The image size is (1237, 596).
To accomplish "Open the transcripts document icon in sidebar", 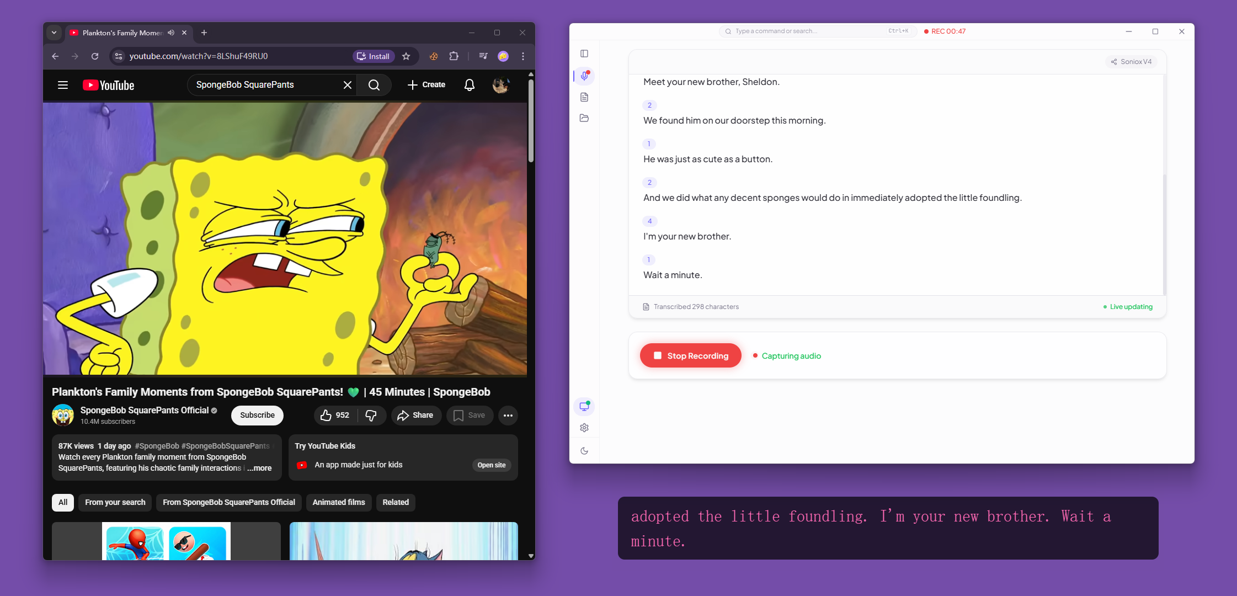I will coord(584,97).
